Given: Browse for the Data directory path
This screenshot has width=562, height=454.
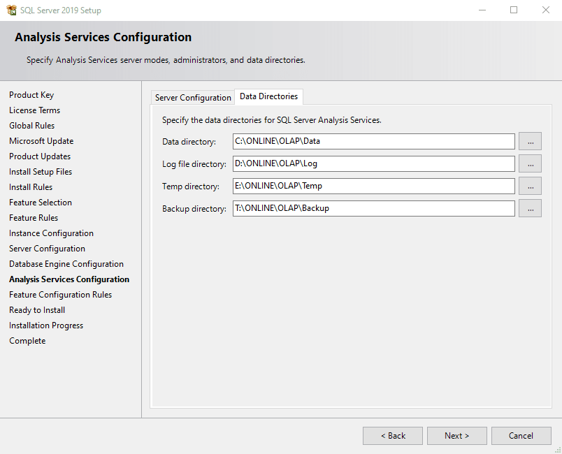Looking at the screenshot, I should [x=530, y=142].
